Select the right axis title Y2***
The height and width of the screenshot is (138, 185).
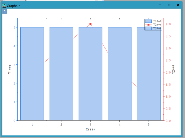click(x=173, y=69)
